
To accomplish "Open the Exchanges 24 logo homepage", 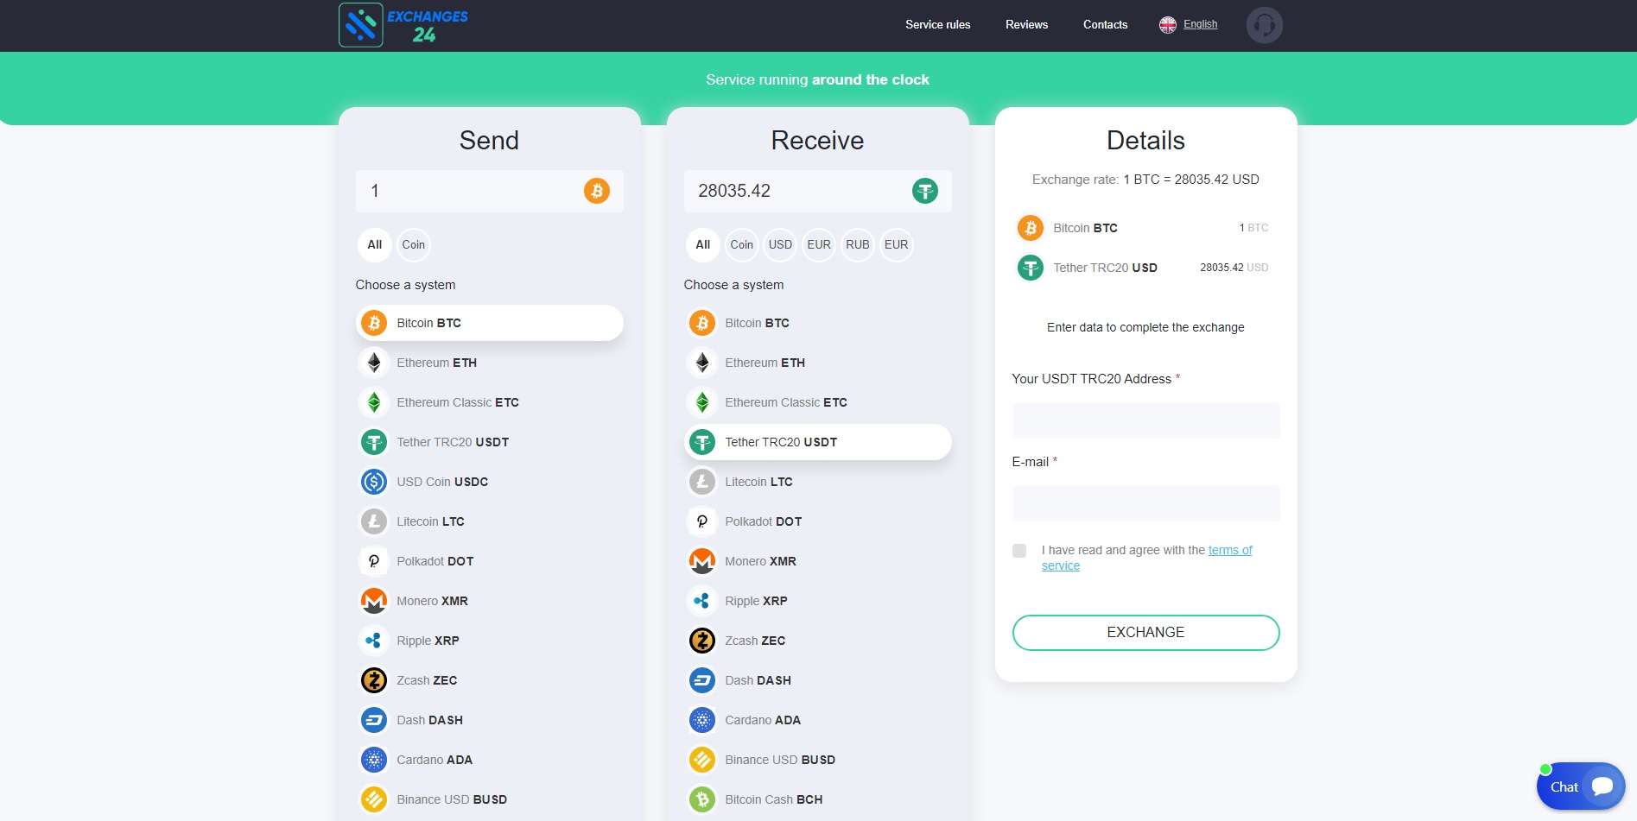I will [403, 24].
